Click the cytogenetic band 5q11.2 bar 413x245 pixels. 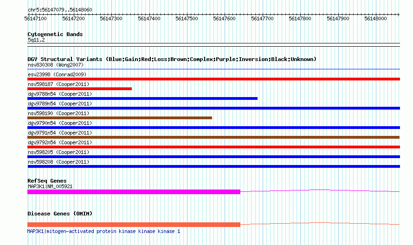[x=213, y=45]
